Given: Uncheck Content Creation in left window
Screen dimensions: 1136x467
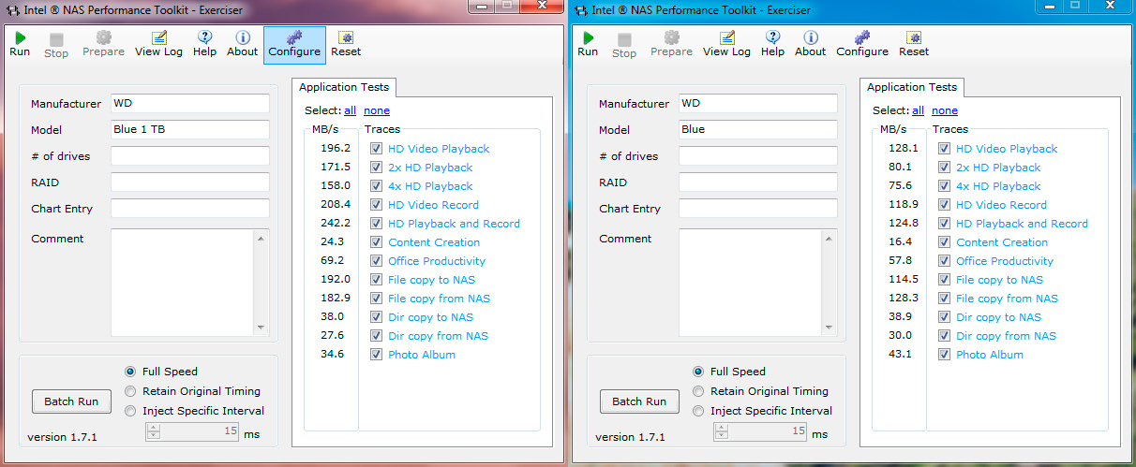Looking at the screenshot, I should click(376, 242).
